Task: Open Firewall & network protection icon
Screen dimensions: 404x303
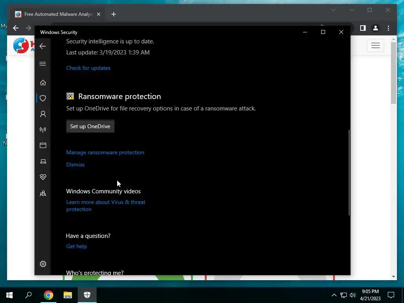Action: point(43,129)
